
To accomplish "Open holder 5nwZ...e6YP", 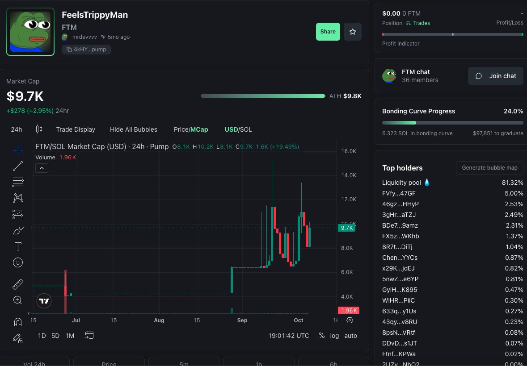I will point(401,279).
